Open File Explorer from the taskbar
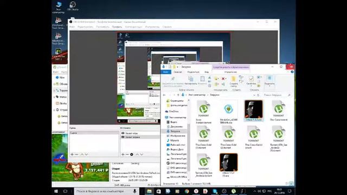 [x=150, y=191]
